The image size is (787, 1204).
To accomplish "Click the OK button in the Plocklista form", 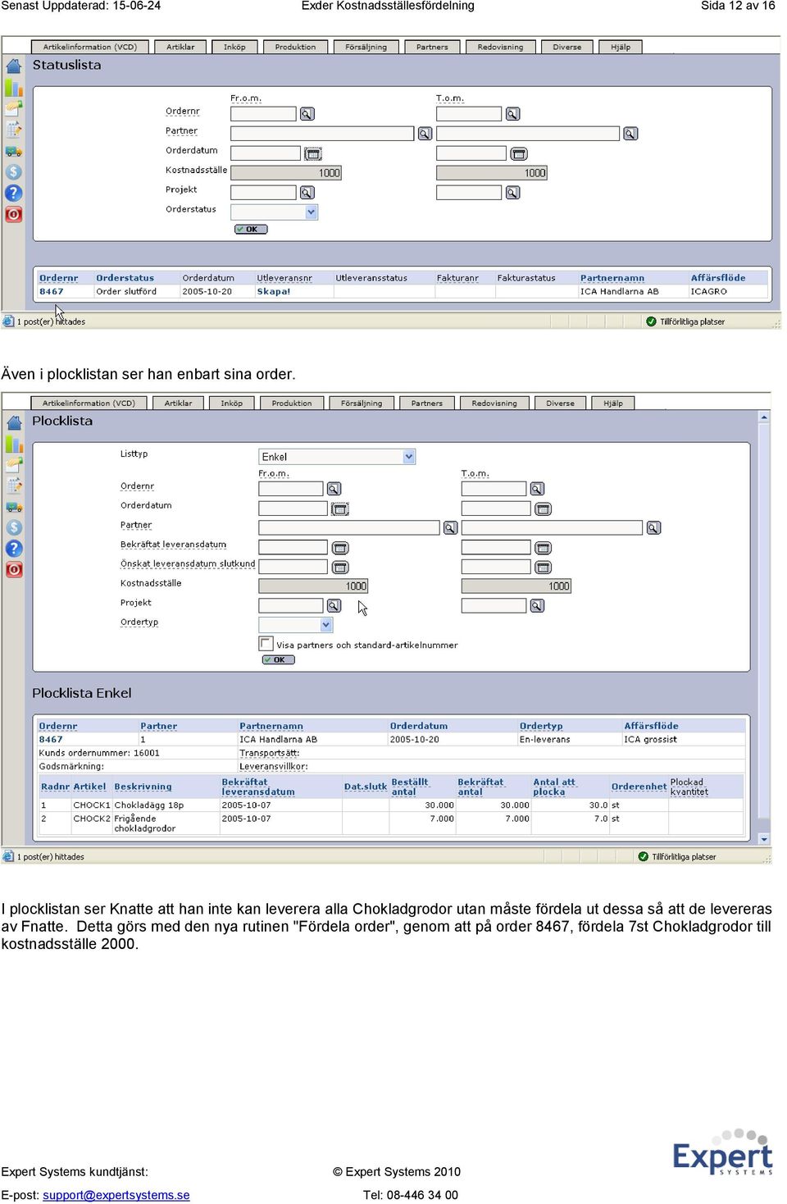I will pos(278,660).
